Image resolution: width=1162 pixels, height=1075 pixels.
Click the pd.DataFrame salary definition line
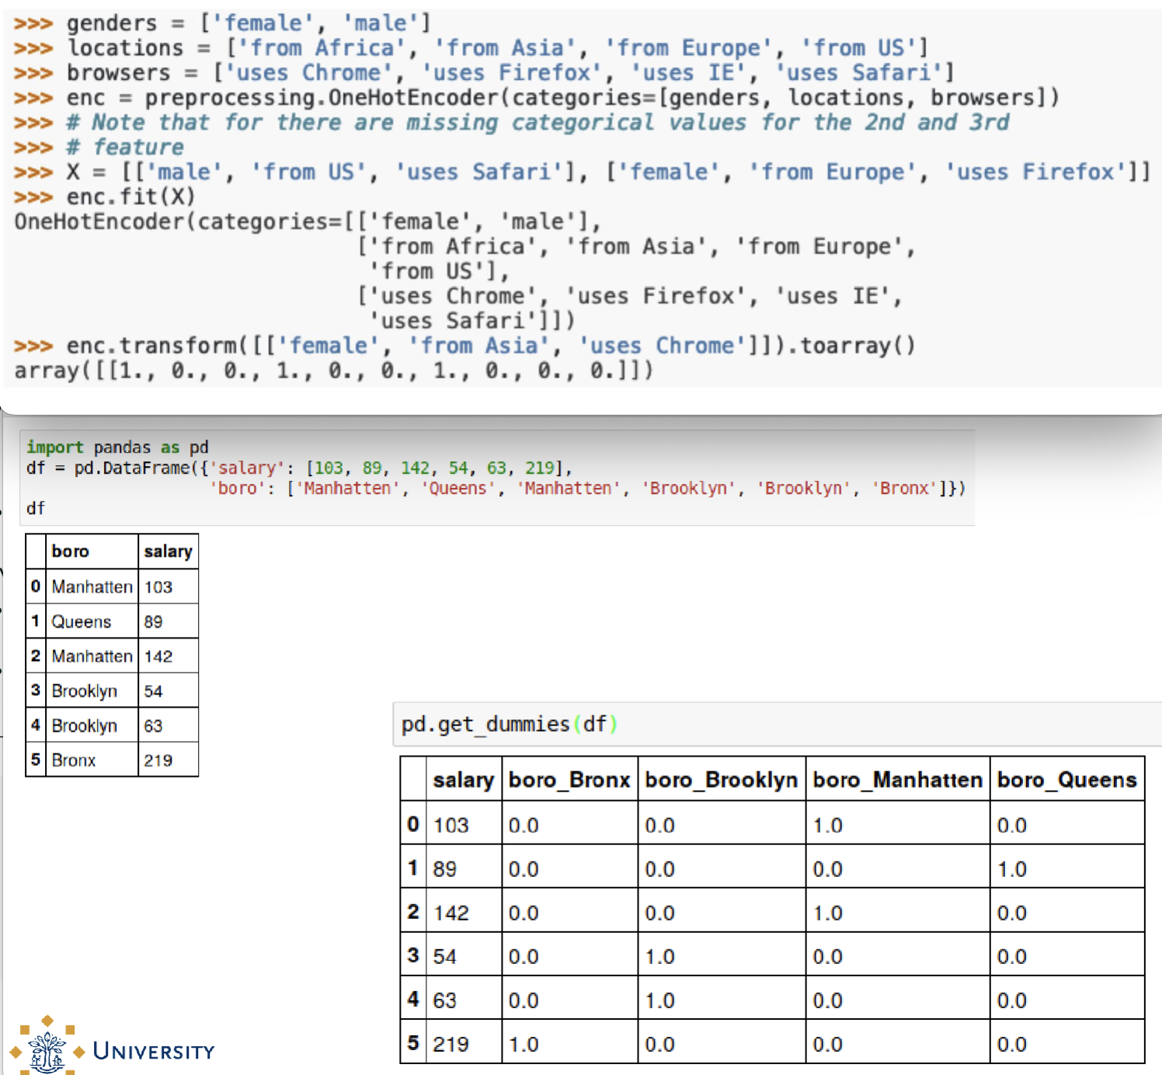pos(299,468)
